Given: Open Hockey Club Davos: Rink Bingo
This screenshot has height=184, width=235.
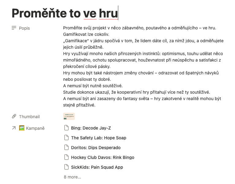Looking at the screenshot, I should point(103,157).
